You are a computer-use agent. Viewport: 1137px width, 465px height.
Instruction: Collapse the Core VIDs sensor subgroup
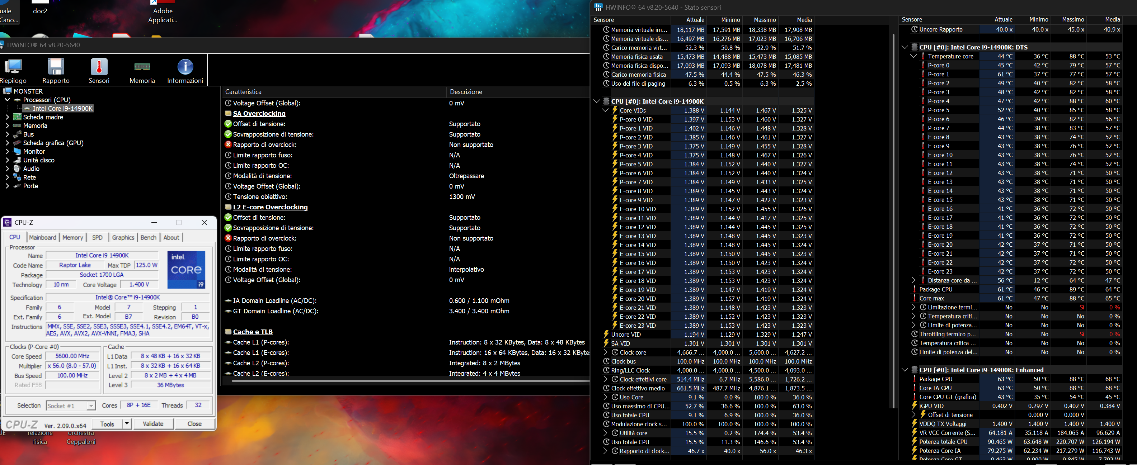click(x=606, y=110)
